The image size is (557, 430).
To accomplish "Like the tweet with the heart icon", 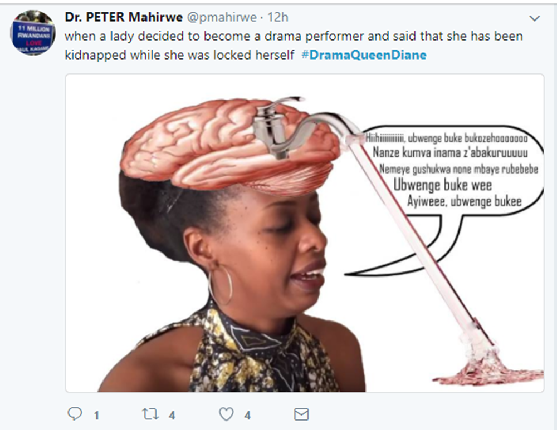I will (226, 414).
